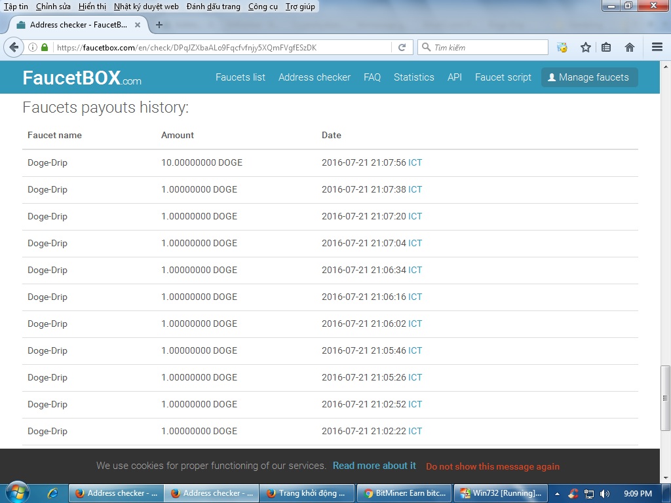
Task: Click the Date column header
Action: click(331, 135)
